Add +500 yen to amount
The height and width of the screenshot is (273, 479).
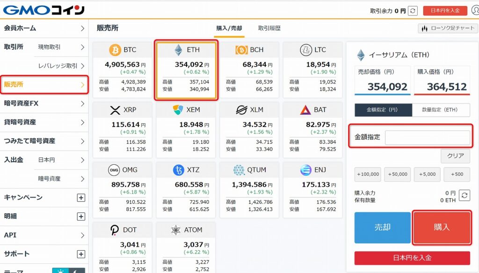[x=457, y=174]
